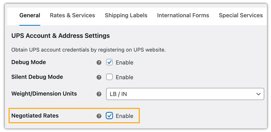
Task: Click the Enable text beside Silent Debug Mode
Action: click(x=124, y=77)
